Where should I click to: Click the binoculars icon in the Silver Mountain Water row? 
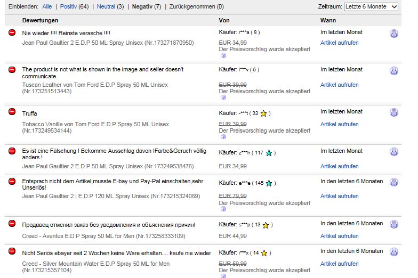(394, 252)
